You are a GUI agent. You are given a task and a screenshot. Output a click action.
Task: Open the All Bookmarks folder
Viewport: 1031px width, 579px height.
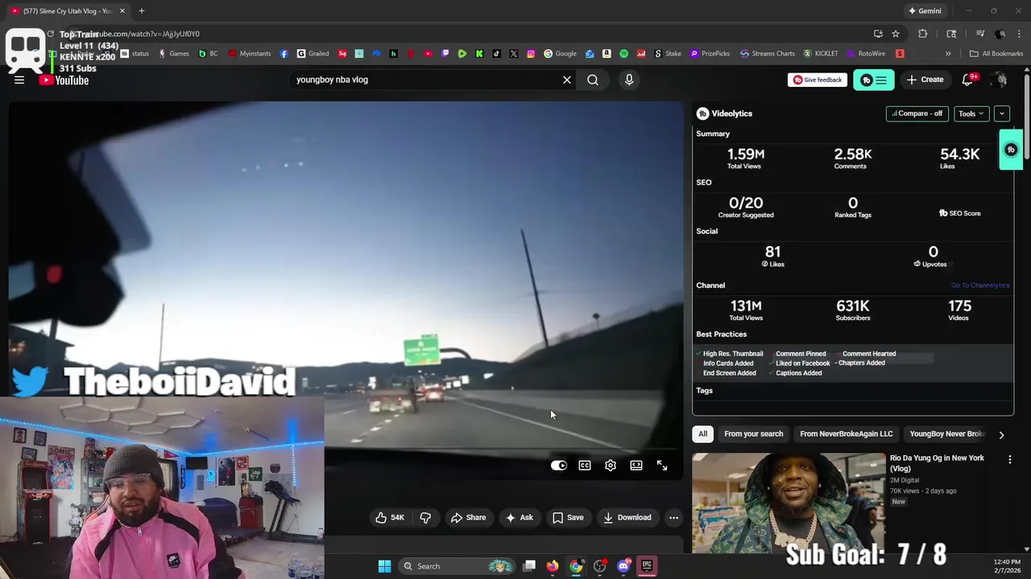pos(996,54)
